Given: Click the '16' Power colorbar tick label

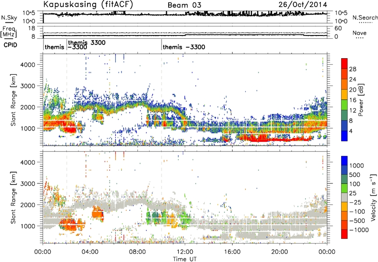Looking at the screenshot, I should click(352, 100).
